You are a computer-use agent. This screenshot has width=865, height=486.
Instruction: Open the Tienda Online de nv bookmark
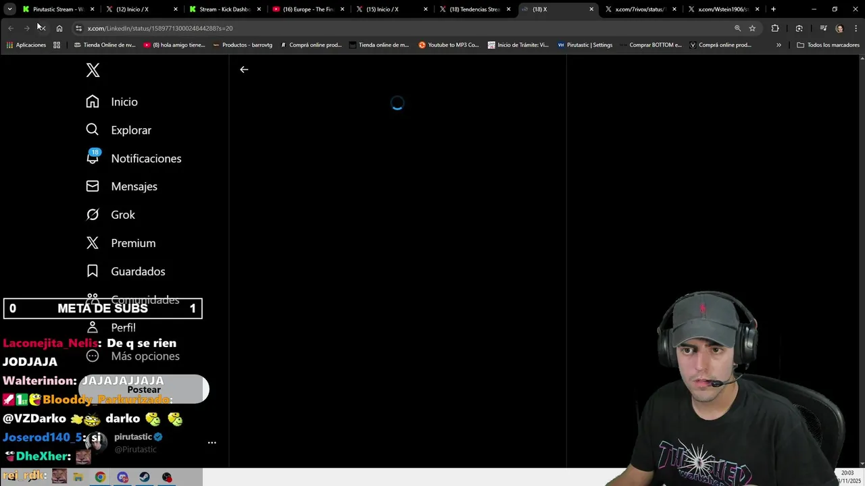[104, 45]
